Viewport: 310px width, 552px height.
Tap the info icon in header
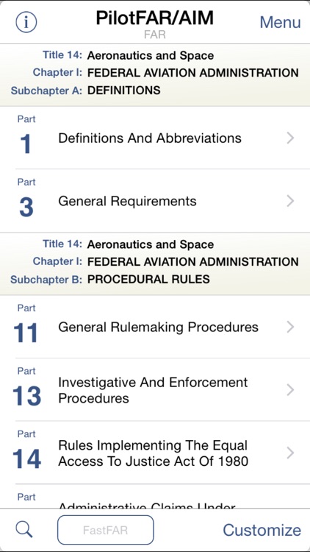coord(26,22)
